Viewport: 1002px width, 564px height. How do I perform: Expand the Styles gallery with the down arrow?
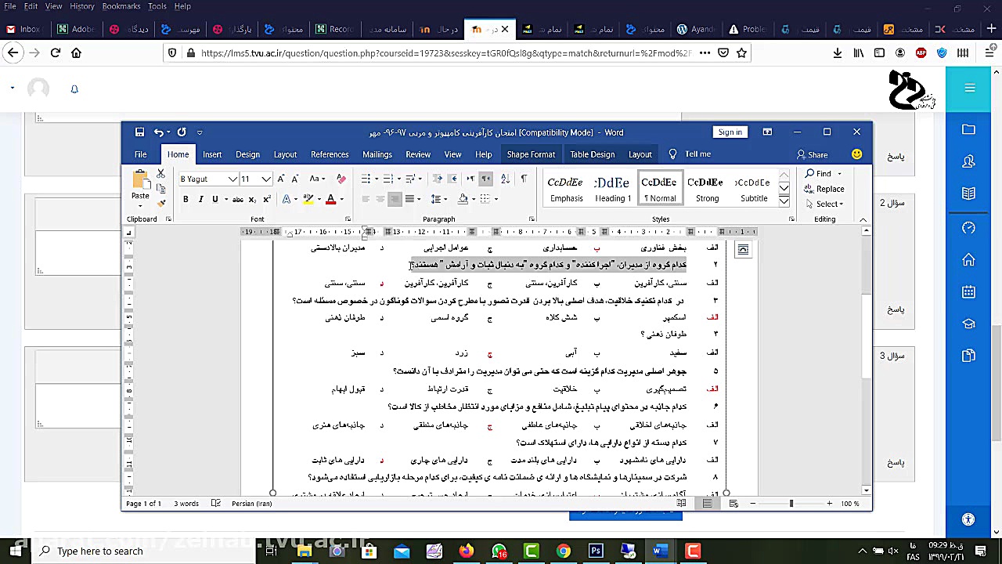click(784, 201)
